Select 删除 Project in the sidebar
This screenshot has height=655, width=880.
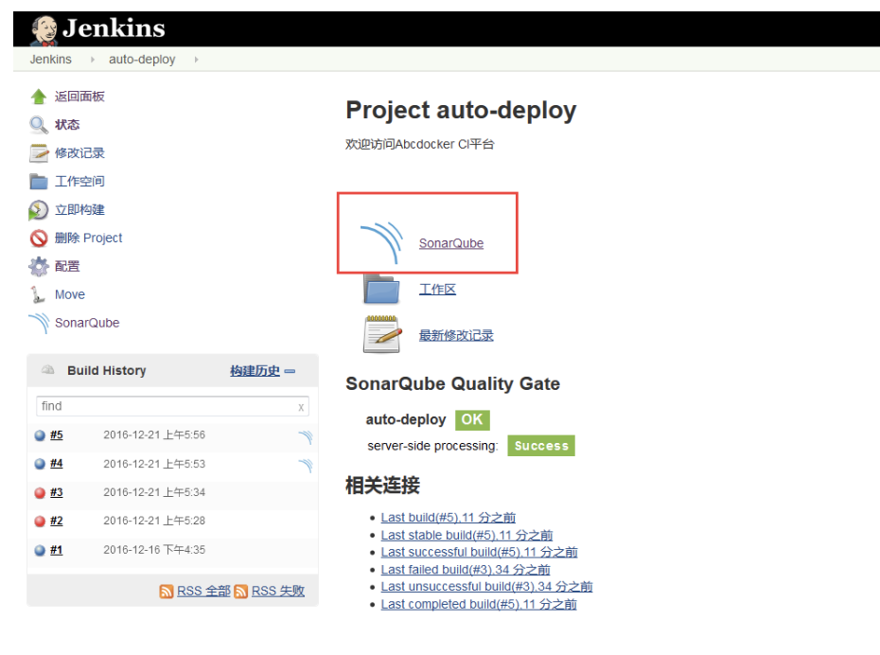88,238
